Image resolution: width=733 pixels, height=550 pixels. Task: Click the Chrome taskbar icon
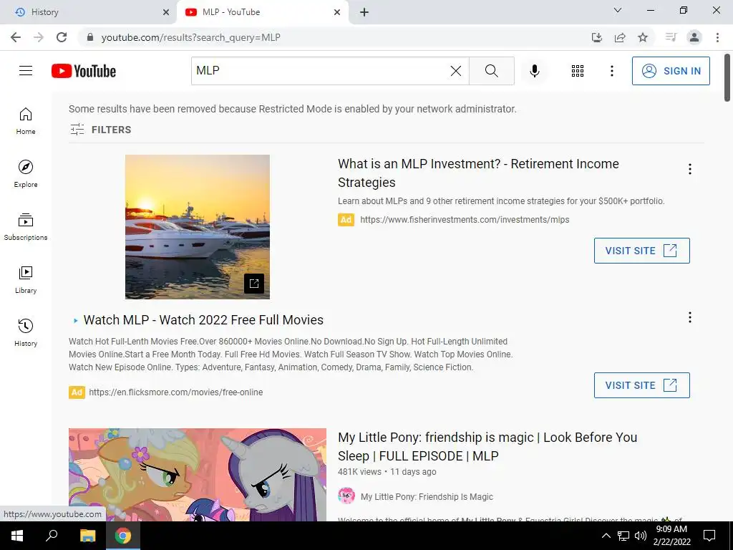pos(123,536)
